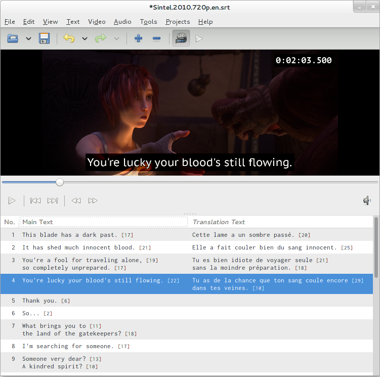Minimize the Sintel subtitle editor window

point(360,7)
